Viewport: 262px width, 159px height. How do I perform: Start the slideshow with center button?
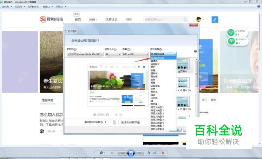click(x=131, y=153)
